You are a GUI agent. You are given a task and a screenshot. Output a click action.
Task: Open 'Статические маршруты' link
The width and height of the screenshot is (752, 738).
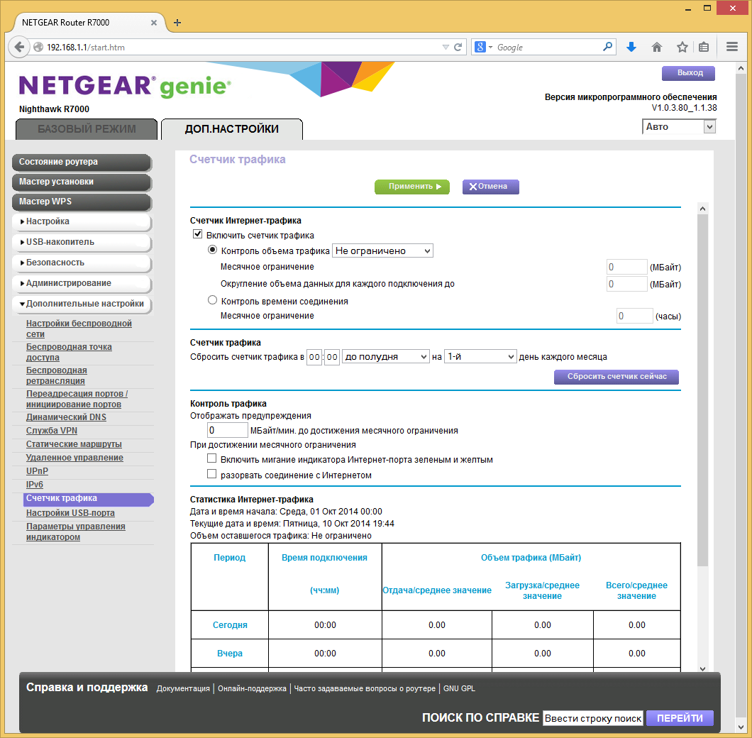click(74, 444)
